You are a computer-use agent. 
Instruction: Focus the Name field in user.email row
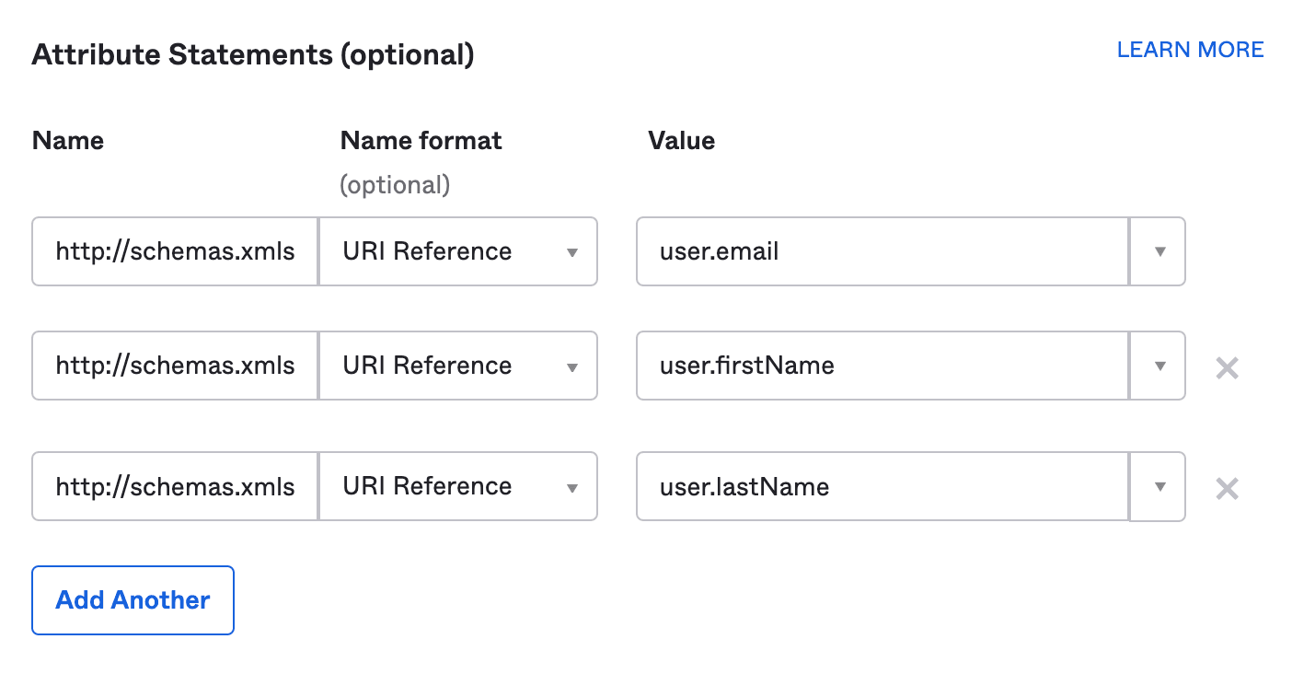(x=175, y=251)
